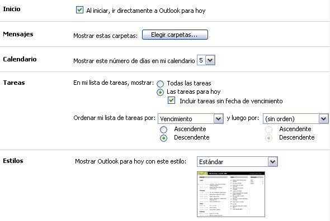The image size is (330, 221).
Task: Click the 'Estilos' section heading
Action: pyautogui.click(x=13, y=161)
